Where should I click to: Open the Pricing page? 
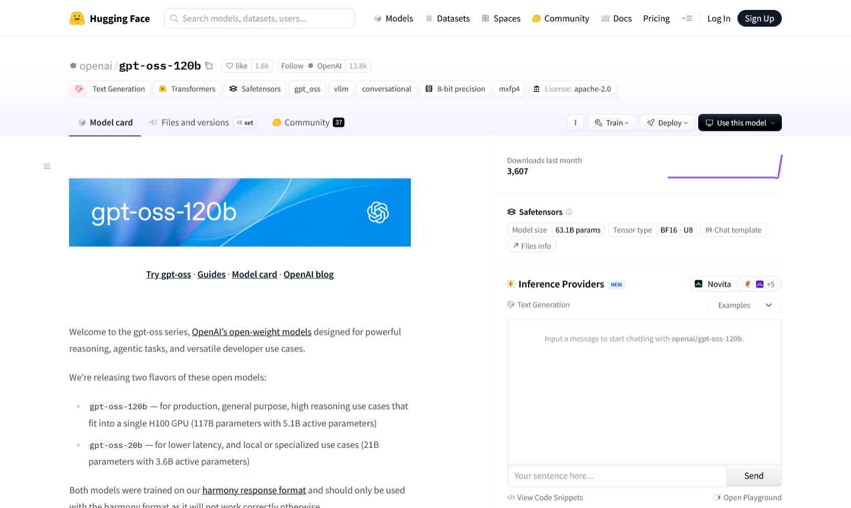(656, 18)
